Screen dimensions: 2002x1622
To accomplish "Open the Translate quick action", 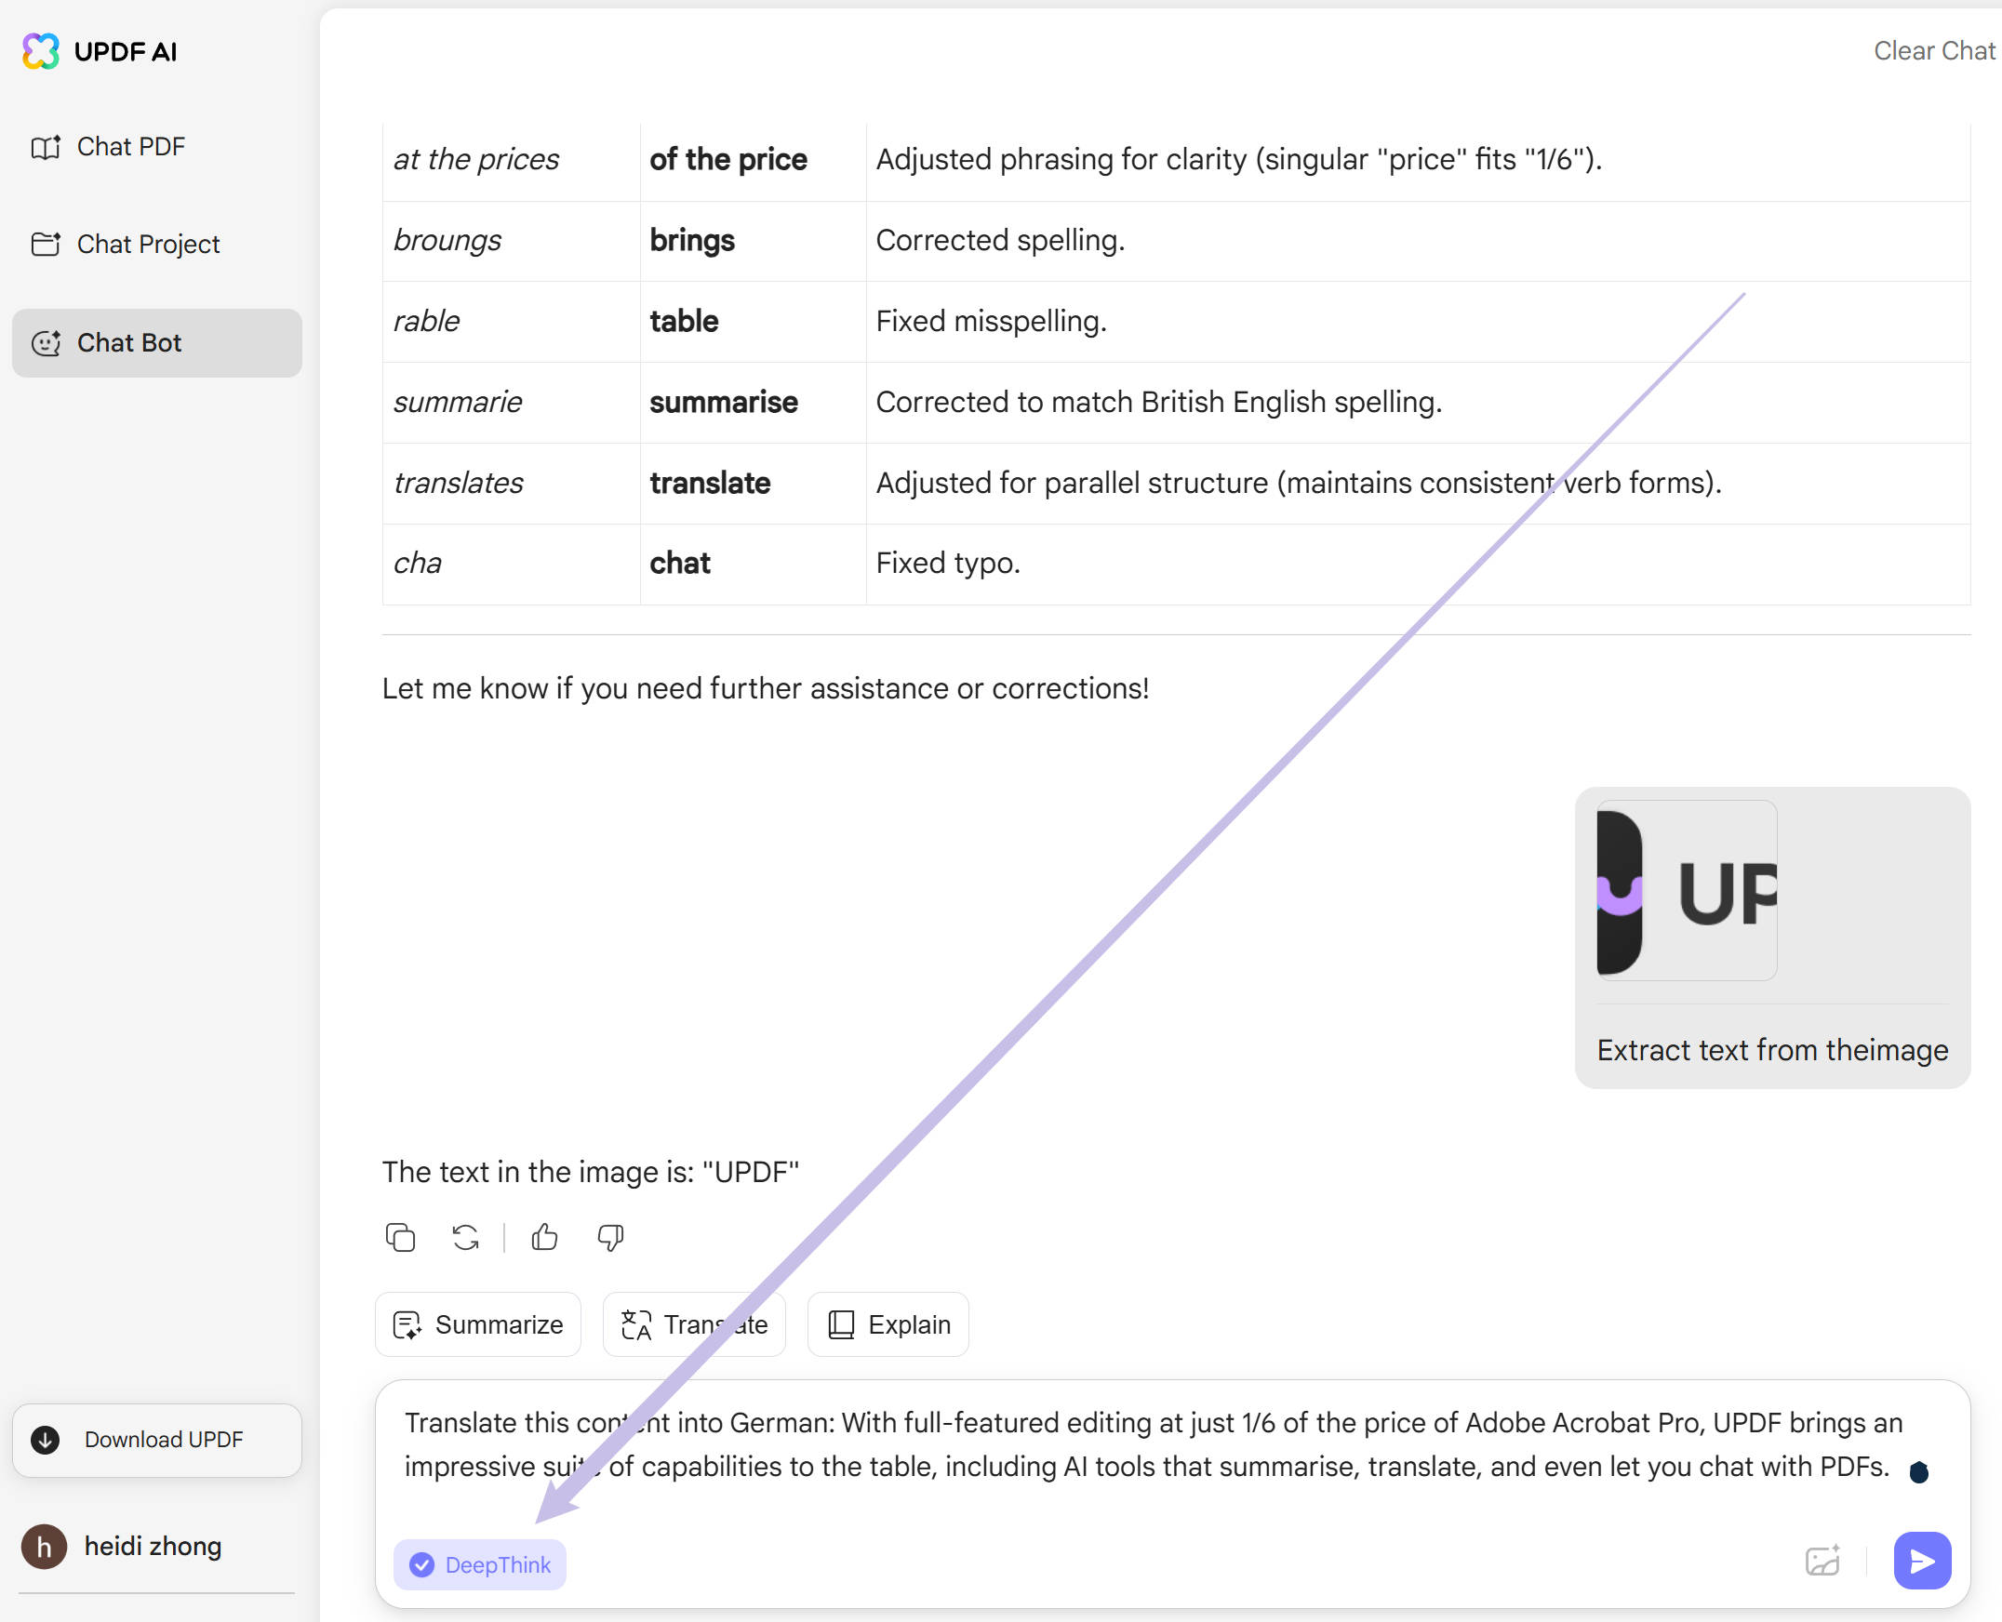I will point(693,1324).
